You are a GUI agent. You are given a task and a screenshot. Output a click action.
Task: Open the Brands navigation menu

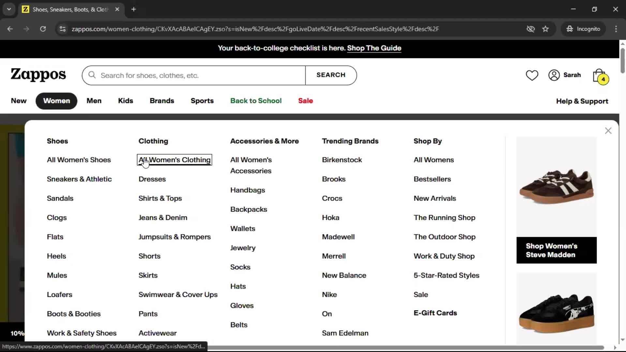tap(162, 101)
